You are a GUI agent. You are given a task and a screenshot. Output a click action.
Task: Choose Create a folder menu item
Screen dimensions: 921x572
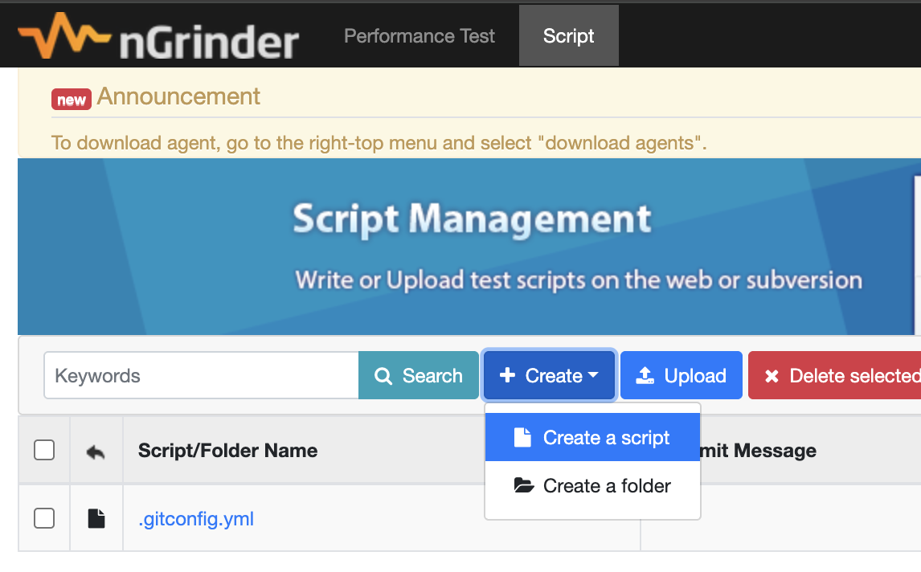[592, 486]
